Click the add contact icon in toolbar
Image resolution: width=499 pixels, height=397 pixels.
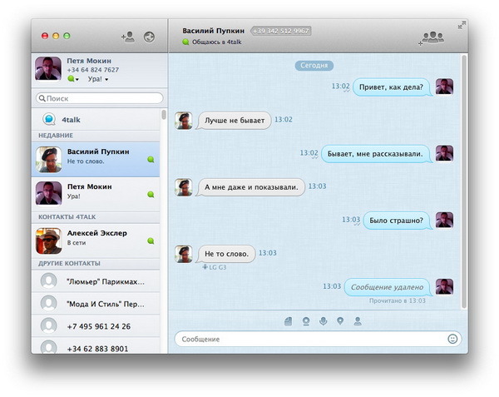pyautogui.click(x=128, y=37)
